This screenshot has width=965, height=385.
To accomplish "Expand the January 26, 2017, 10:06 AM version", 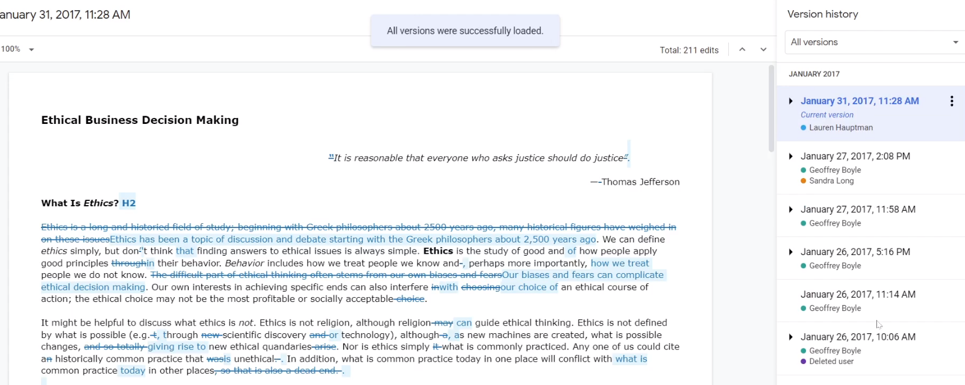I will [790, 337].
